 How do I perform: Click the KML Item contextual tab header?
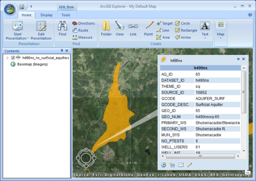coord(67,7)
